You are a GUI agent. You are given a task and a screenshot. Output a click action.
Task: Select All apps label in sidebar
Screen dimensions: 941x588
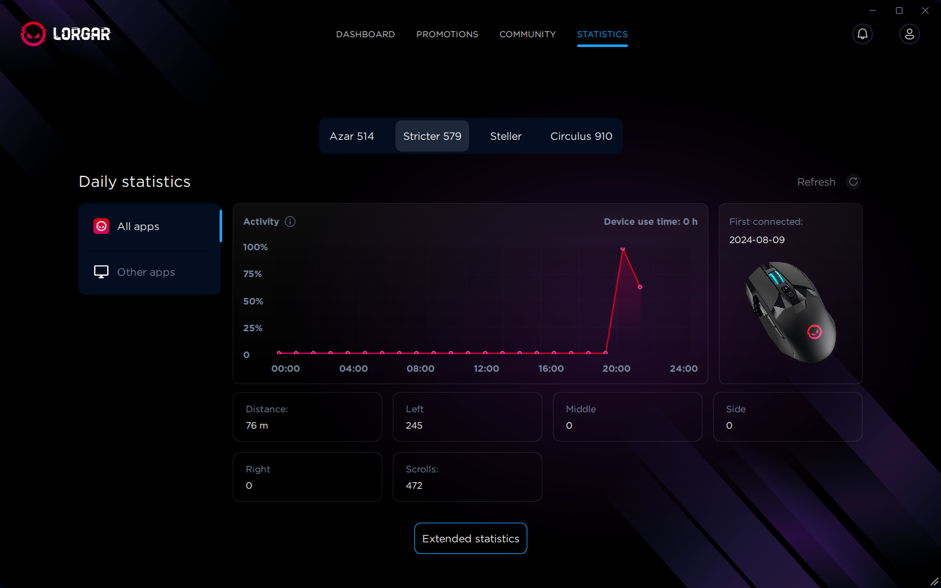click(138, 226)
